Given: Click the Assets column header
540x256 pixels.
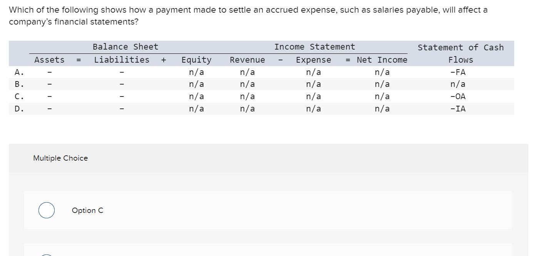Looking at the screenshot, I should [x=49, y=60].
